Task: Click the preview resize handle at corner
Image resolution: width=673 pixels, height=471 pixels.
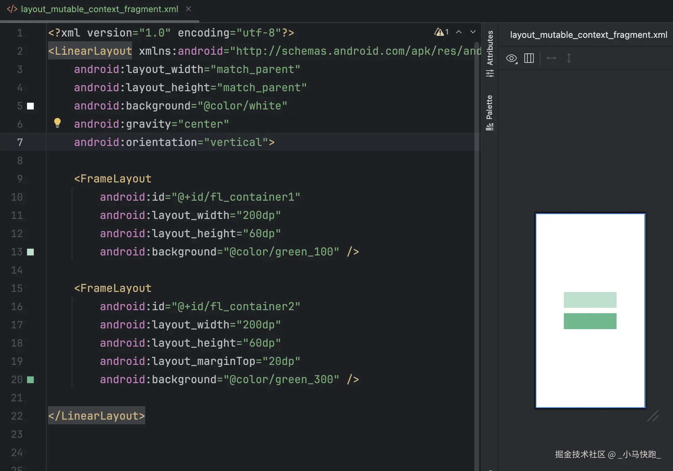Action: (x=653, y=416)
